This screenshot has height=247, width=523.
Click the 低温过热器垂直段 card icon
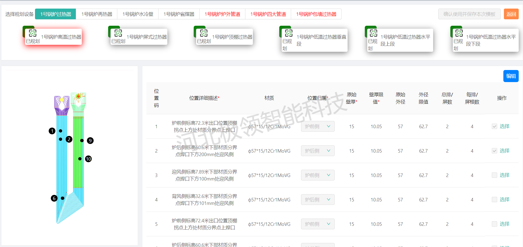click(289, 33)
